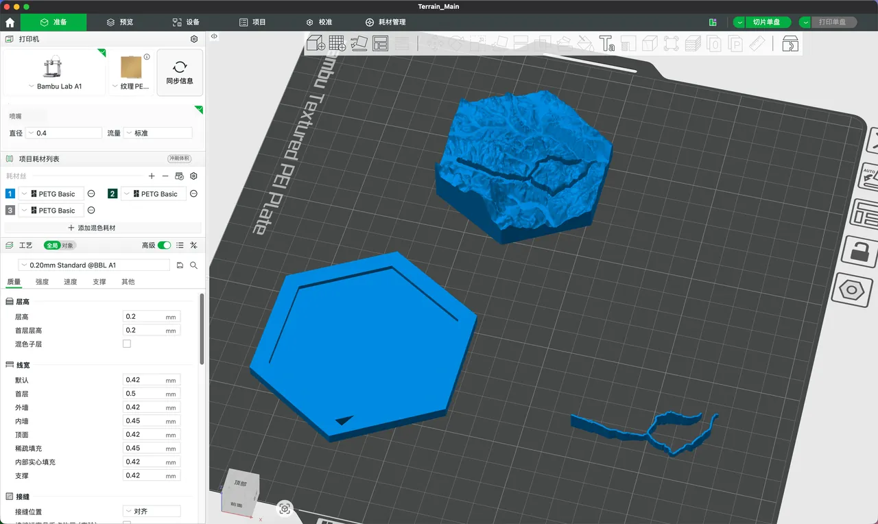Select the Text shape tool
The width and height of the screenshot is (878, 524).
click(x=606, y=44)
